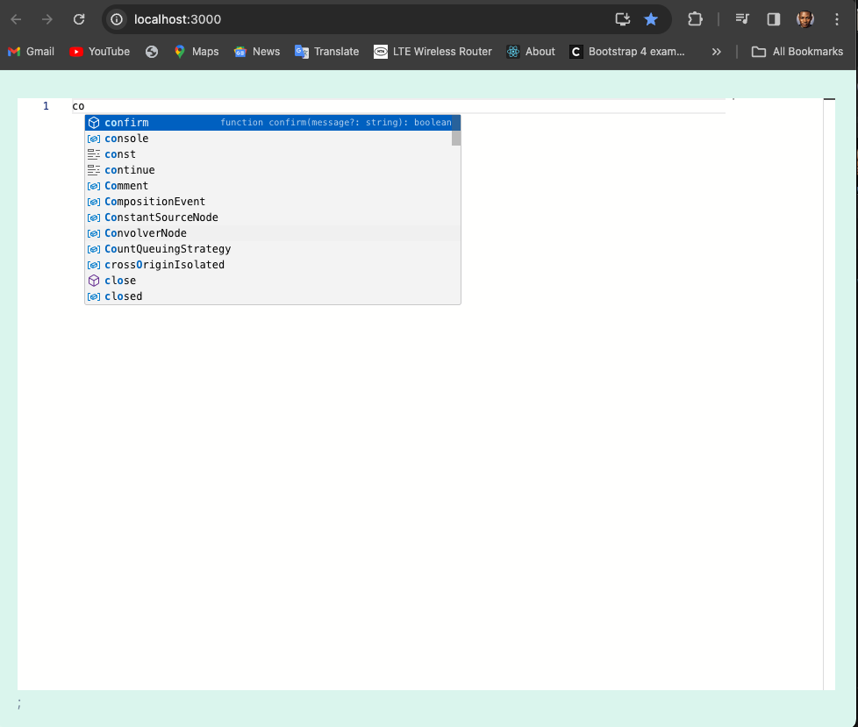Screen dimensions: 858x727
Task: Open the YouTube bookmark
Action: 100,52
